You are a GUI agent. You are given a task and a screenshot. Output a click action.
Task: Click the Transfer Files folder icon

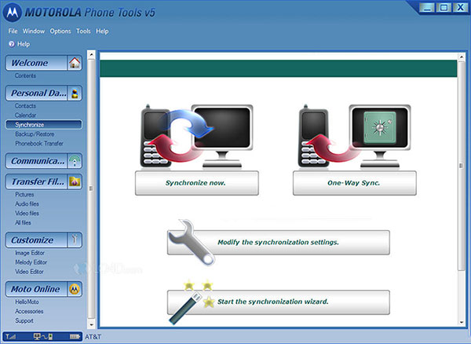(x=75, y=181)
